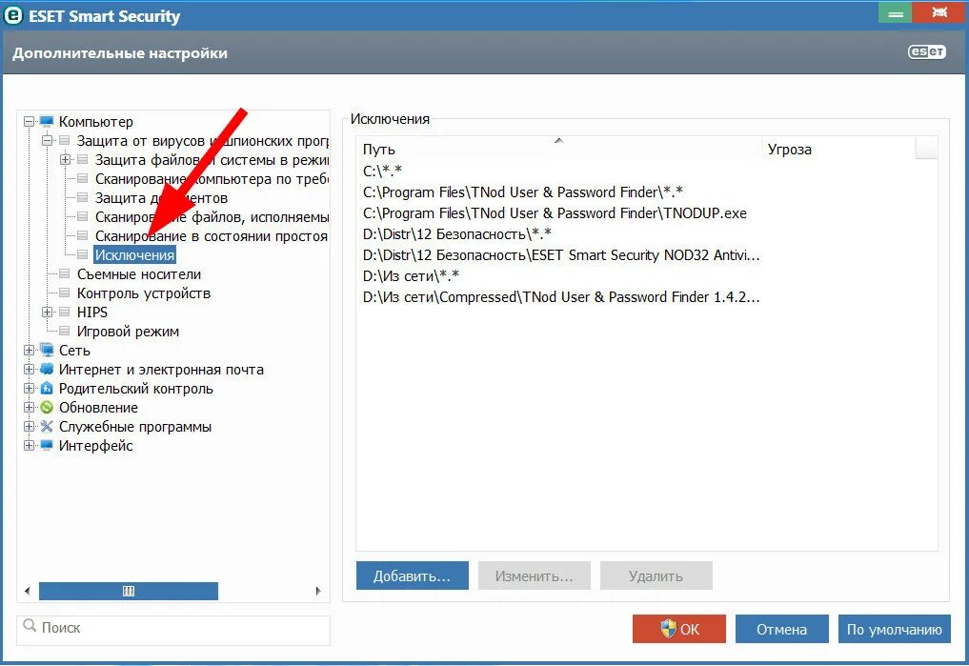This screenshot has width=969, height=666.
Task: Click the page icon beside Съемные носители
Action: click(64, 273)
